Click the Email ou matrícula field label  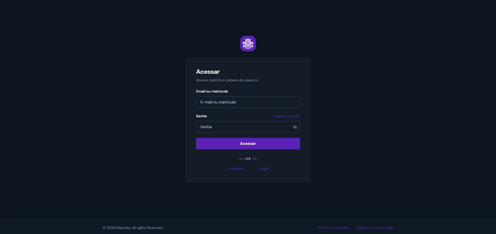click(212, 91)
